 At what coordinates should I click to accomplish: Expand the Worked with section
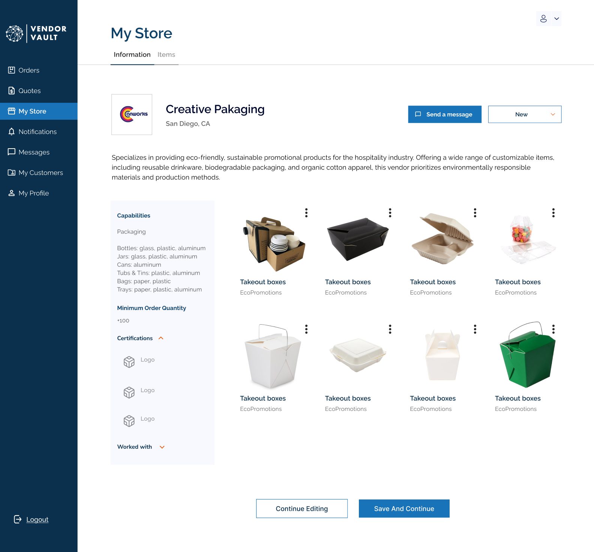click(162, 447)
